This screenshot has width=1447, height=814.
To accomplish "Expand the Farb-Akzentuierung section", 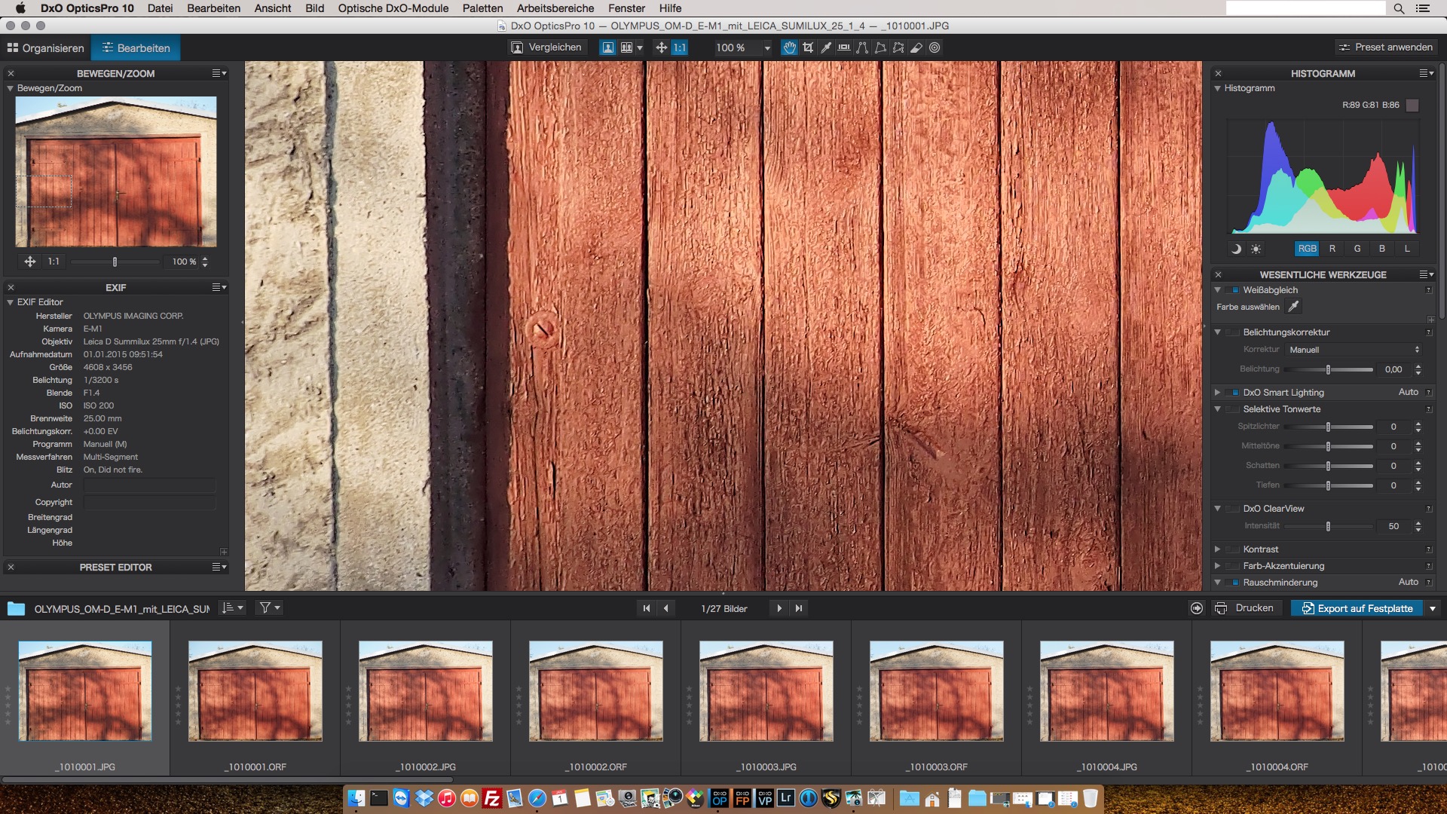I will pos(1218,566).
